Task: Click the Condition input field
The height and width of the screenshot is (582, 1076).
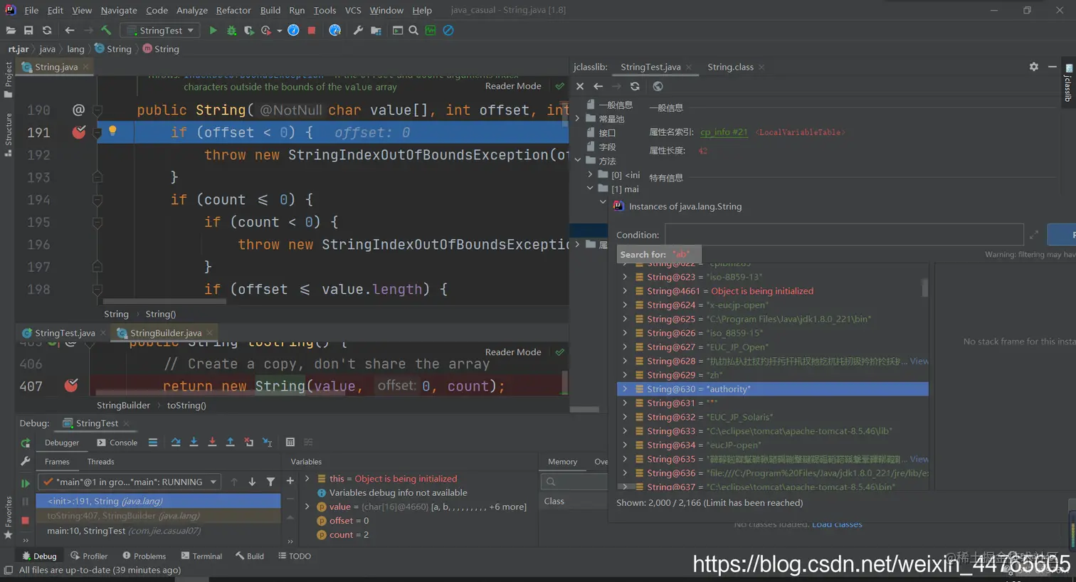Action: coord(844,235)
